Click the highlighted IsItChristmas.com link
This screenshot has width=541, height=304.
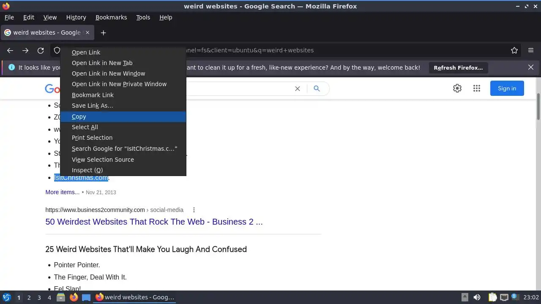[81, 178]
